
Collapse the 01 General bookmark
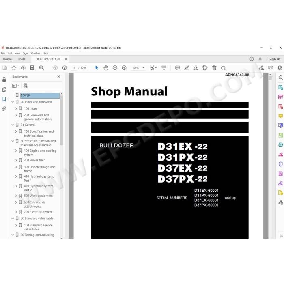13,125
